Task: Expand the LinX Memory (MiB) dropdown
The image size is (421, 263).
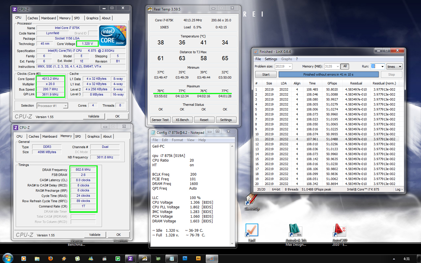Action: point(338,67)
